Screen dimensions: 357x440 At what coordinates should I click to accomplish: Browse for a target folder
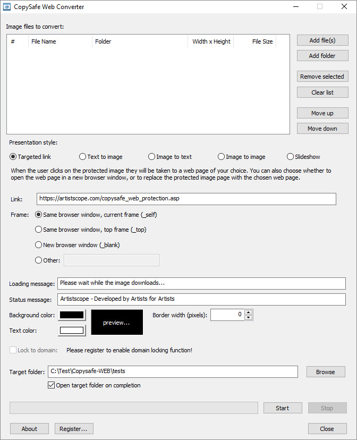(x=325, y=372)
